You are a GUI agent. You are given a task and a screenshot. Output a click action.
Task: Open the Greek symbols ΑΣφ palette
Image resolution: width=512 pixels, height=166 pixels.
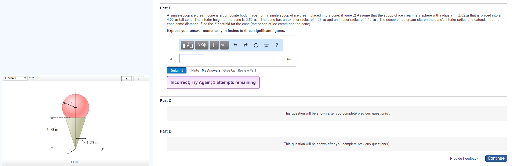pos(202,45)
